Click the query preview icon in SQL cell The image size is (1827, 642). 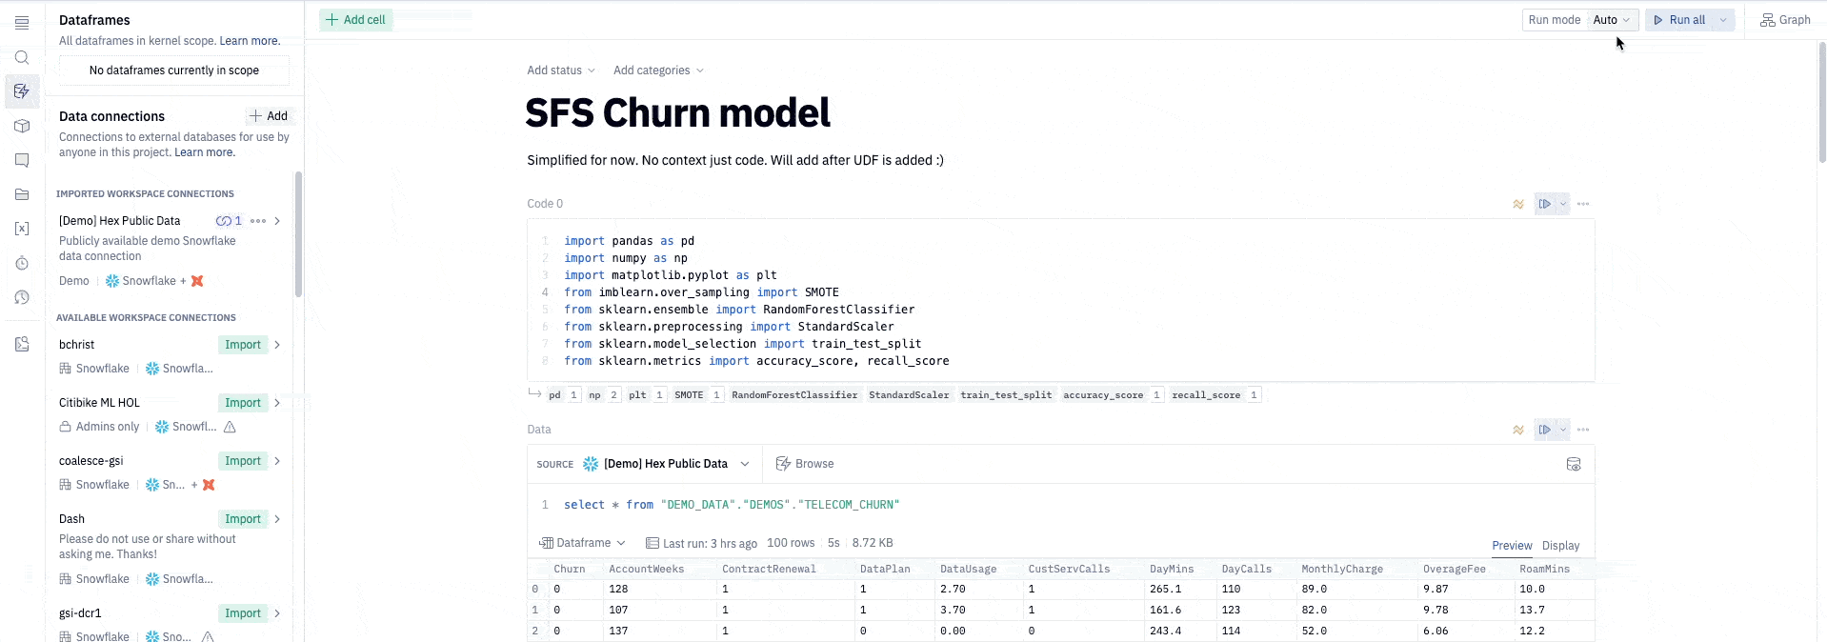click(1574, 464)
